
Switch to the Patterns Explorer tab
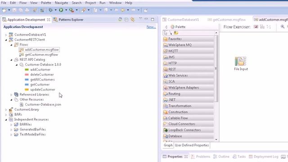pos(68,20)
